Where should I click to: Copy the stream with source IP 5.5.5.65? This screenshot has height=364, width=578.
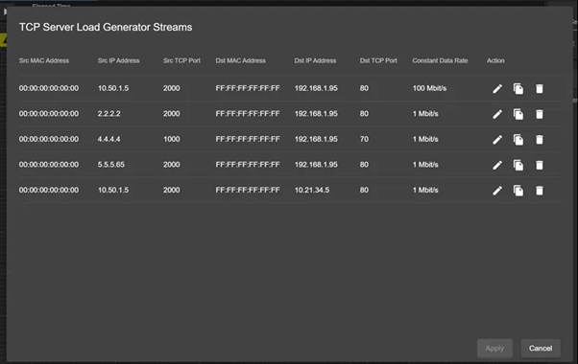(x=518, y=165)
